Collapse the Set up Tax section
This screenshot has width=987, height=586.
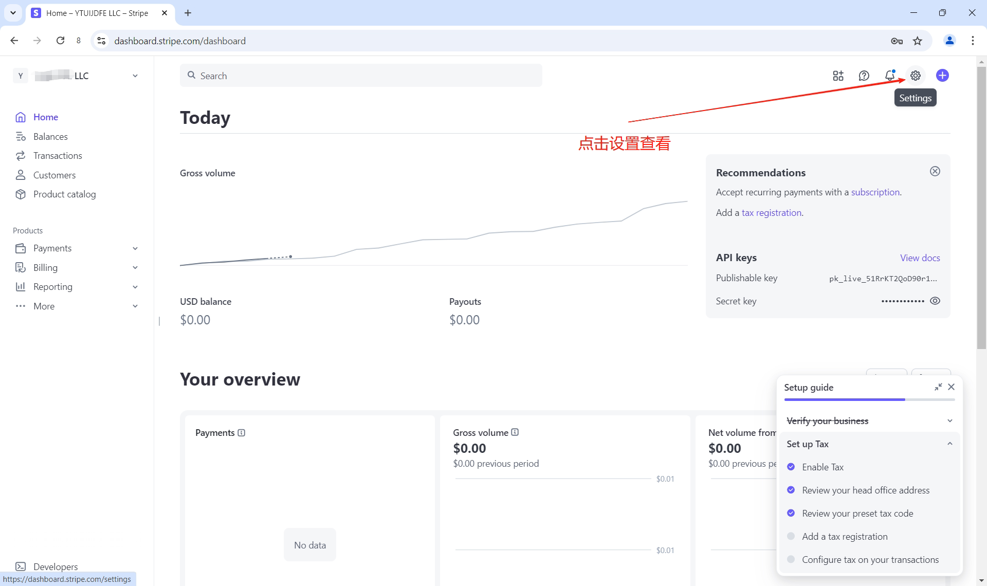[949, 443]
